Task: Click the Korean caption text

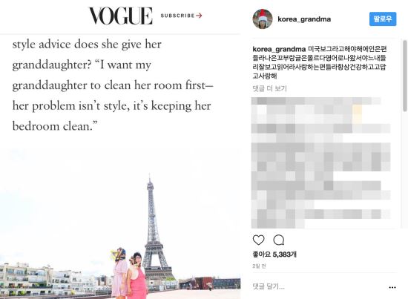Action: point(320,62)
